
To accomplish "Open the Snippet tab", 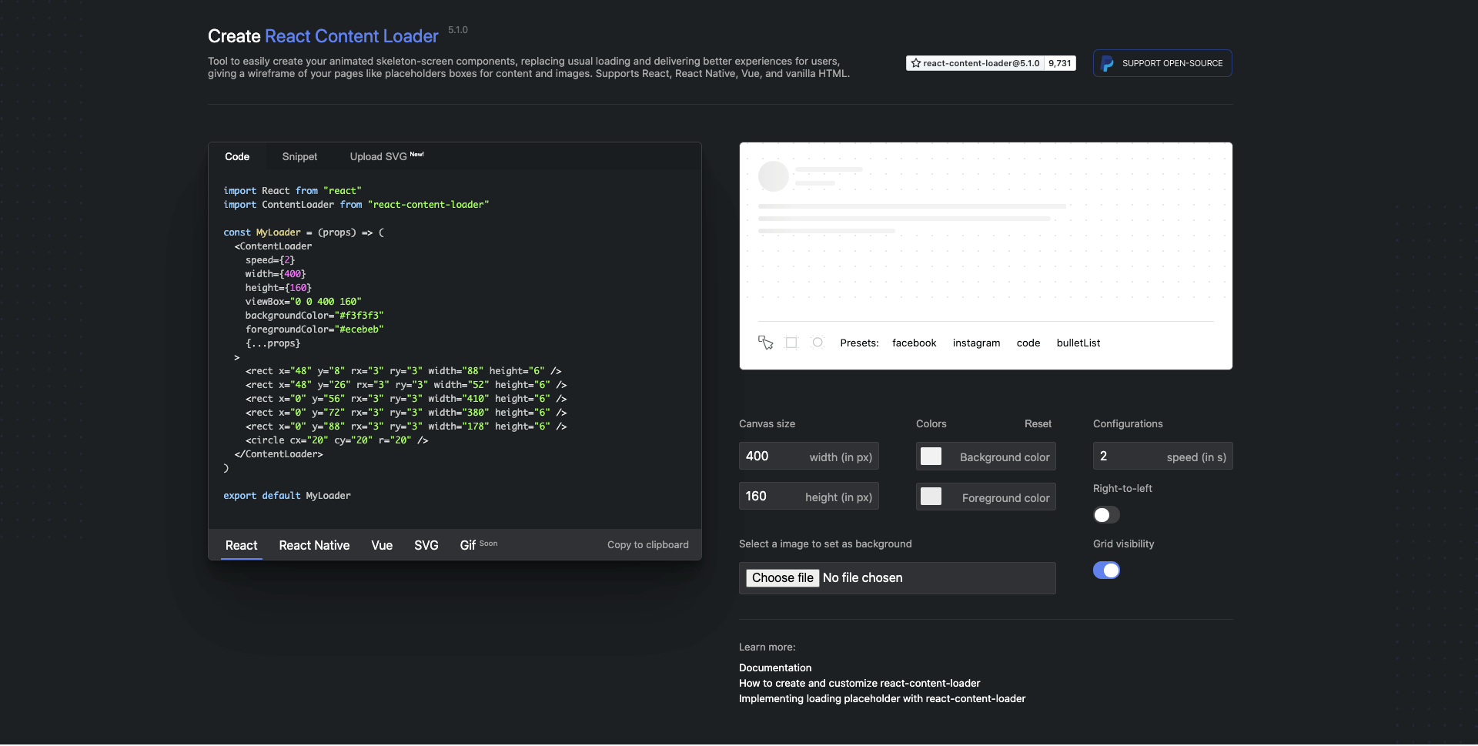I will (x=299, y=156).
